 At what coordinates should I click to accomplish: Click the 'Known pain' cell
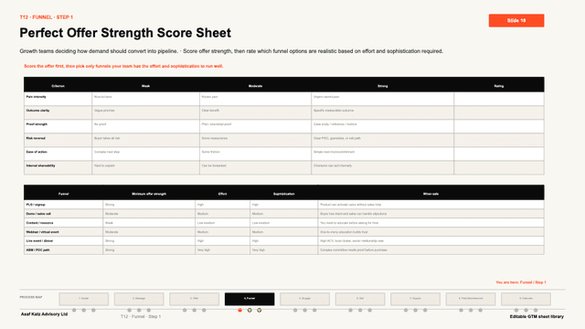tap(256, 99)
